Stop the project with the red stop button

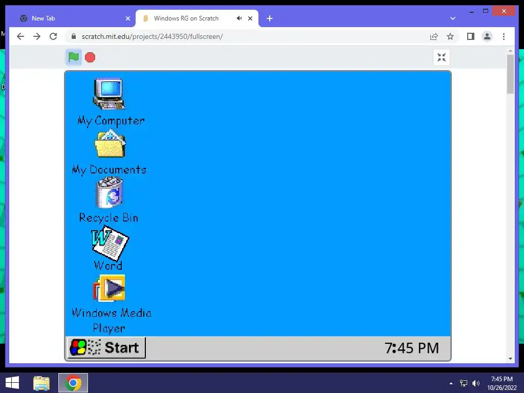coord(90,57)
